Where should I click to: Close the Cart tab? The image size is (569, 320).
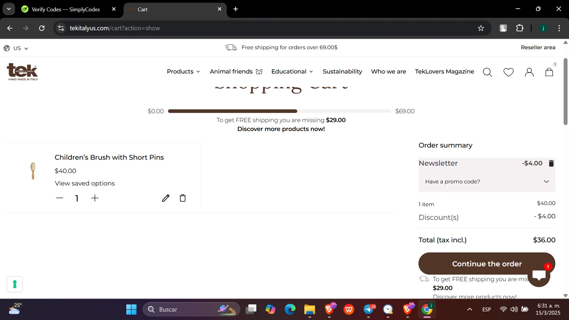(220, 9)
